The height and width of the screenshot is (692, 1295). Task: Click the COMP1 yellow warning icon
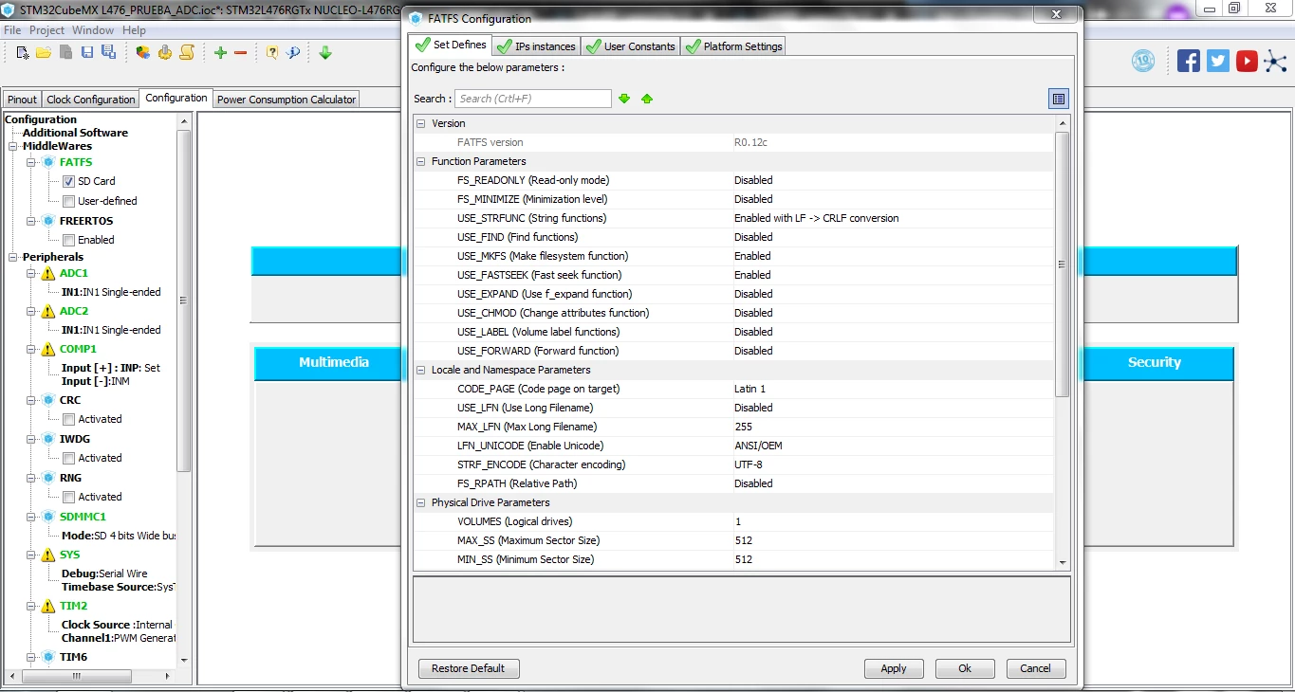click(x=47, y=349)
